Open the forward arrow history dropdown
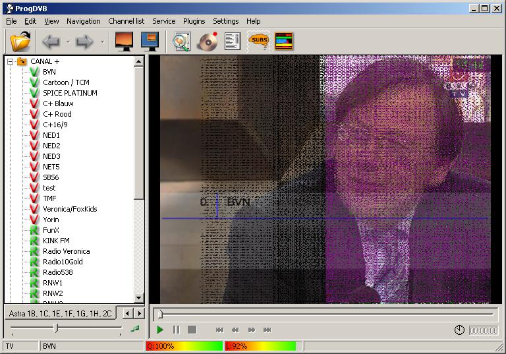Viewport: 506px width, 354px height. coord(102,42)
